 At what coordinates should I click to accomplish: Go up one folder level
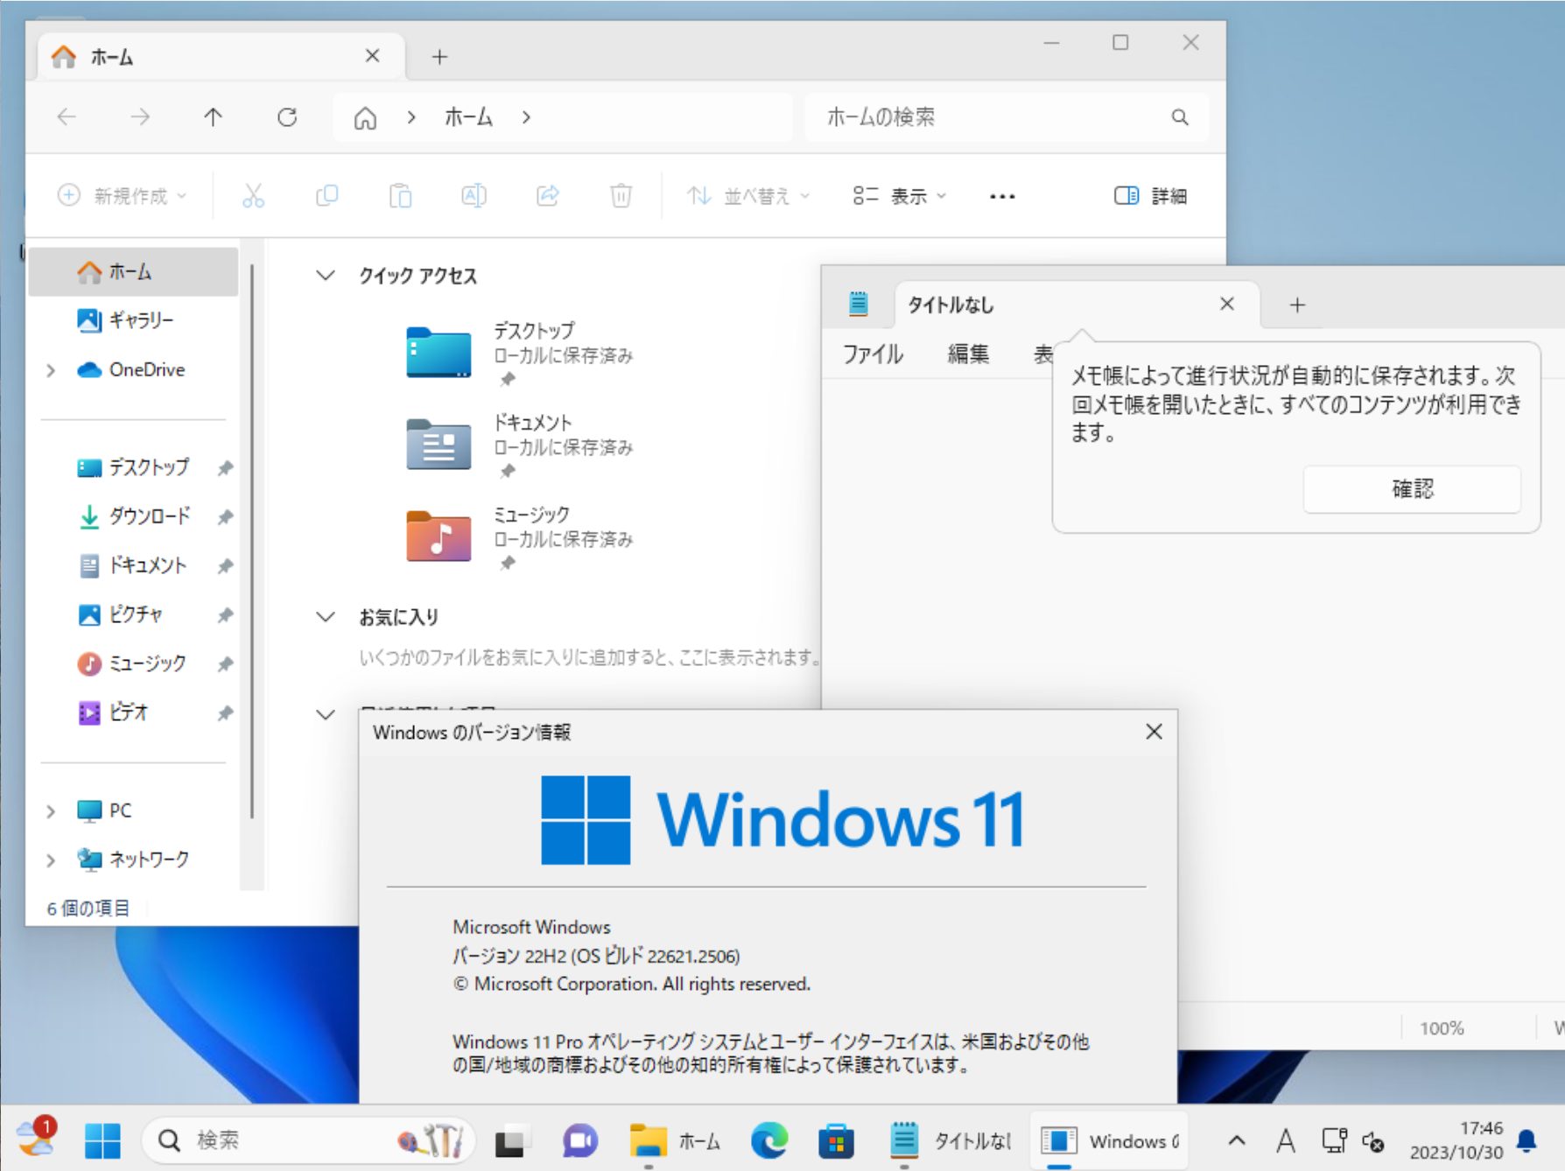(213, 117)
